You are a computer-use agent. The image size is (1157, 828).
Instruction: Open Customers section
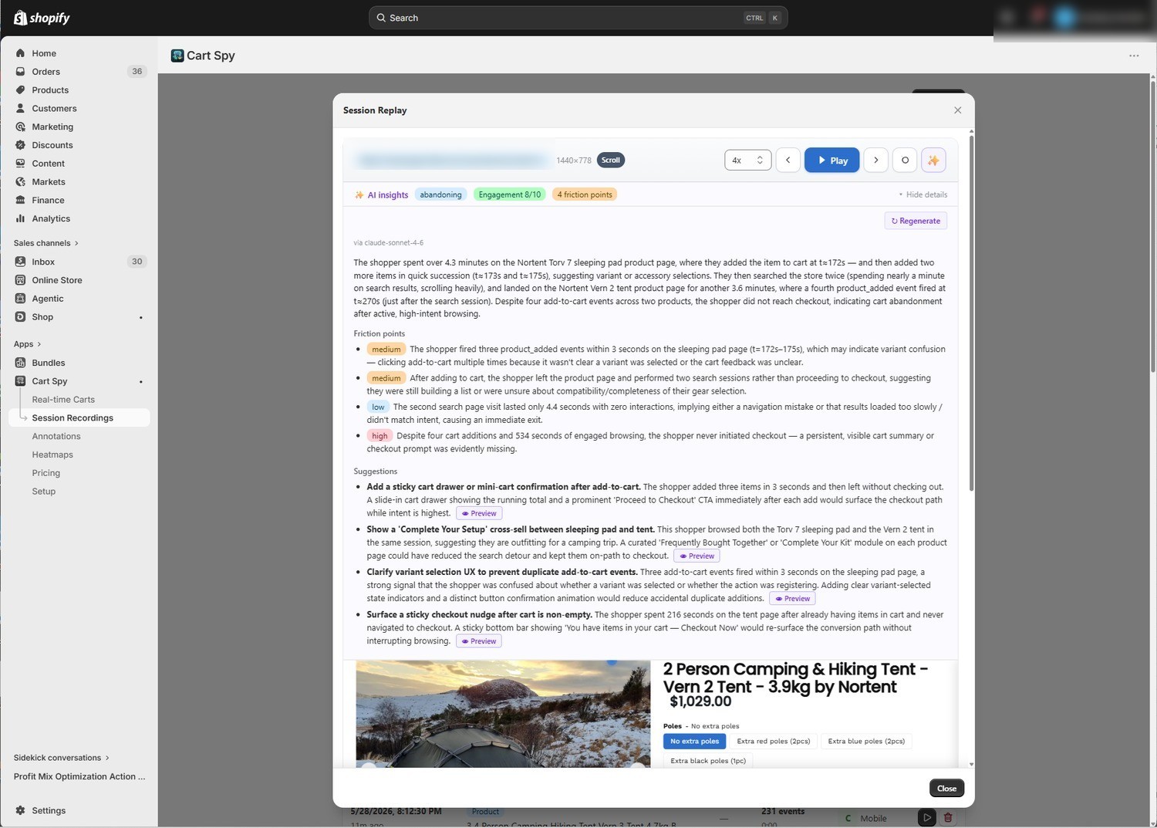54,109
